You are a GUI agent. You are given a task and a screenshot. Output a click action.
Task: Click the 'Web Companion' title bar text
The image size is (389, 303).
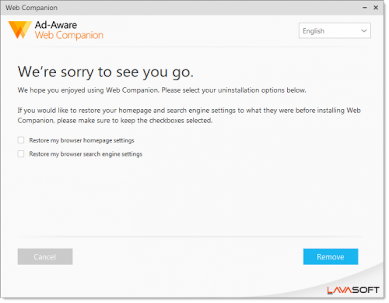31,8
